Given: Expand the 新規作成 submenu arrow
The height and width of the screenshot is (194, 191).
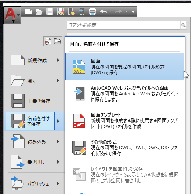Looking at the screenshot, I should click(58, 60).
